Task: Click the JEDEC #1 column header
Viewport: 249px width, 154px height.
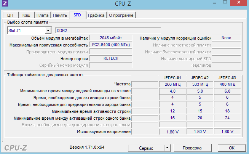Action: click(x=172, y=78)
